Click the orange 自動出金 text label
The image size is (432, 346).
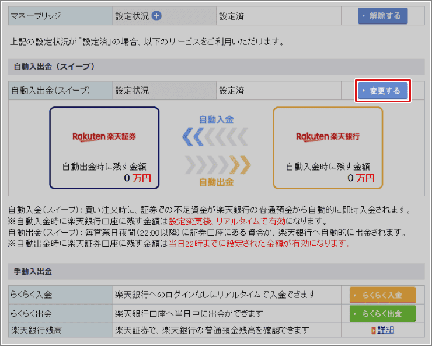(x=216, y=182)
